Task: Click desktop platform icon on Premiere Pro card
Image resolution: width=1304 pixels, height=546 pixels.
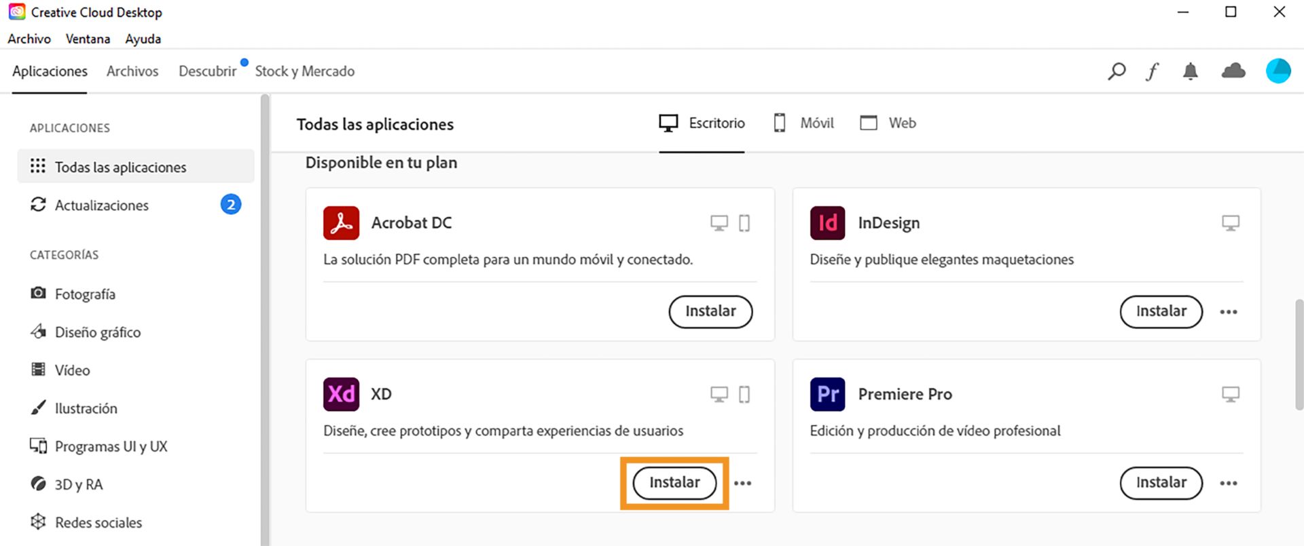Action: coord(1231,395)
